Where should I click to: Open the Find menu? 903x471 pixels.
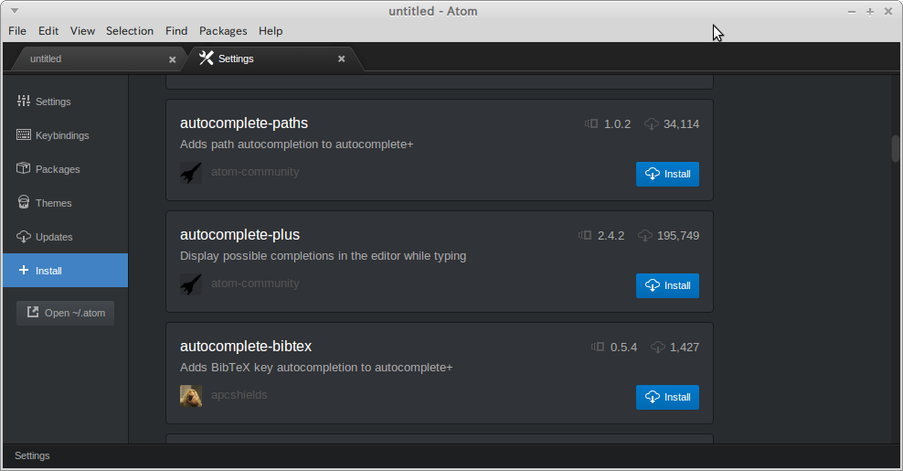(176, 31)
